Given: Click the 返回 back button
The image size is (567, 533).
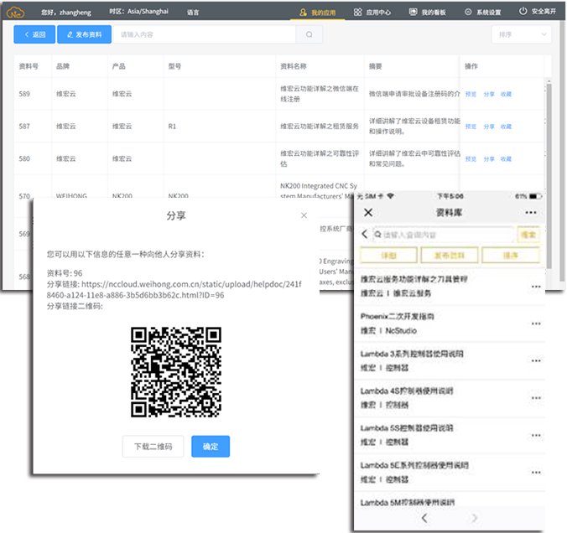Looking at the screenshot, I should coord(34,34).
